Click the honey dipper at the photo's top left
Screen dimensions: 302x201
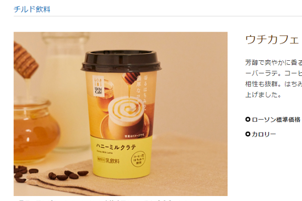[x=25, y=60]
